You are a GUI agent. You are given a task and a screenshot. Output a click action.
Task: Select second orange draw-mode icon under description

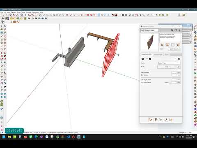167,45
